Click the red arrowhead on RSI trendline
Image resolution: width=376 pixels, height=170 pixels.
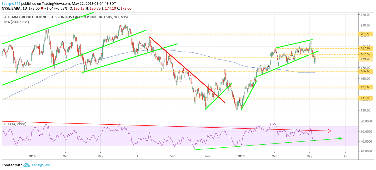329,131
